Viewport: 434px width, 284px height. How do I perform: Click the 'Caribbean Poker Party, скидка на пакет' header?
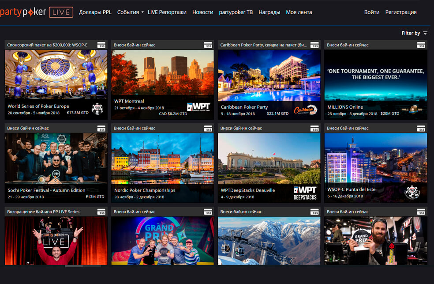click(x=264, y=45)
